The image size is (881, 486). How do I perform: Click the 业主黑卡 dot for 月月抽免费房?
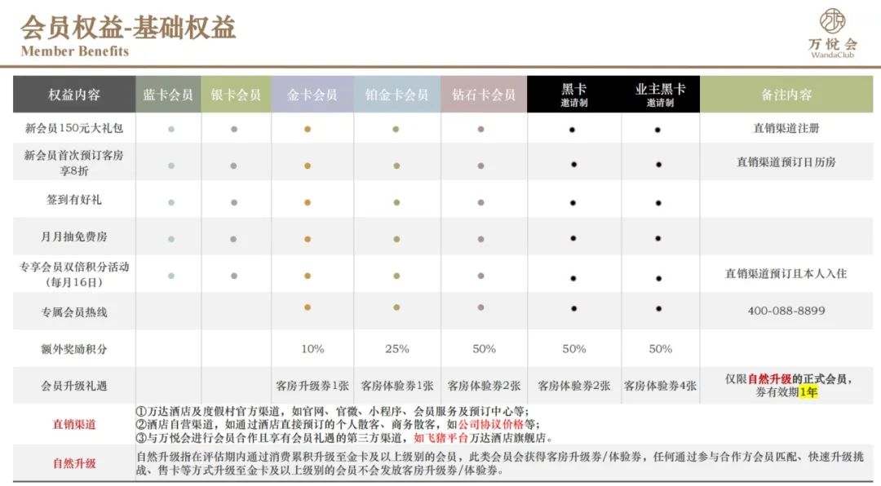(657, 239)
